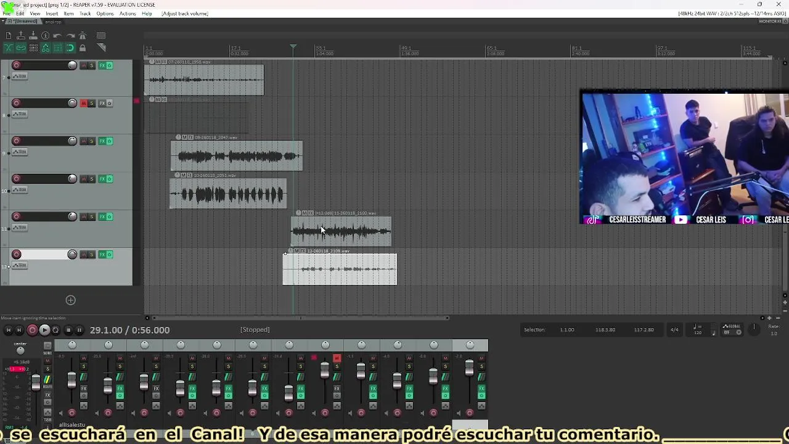Open the Insert menu
This screenshot has height=444, width=789.
pyautogui.click(x=52, y=14)
